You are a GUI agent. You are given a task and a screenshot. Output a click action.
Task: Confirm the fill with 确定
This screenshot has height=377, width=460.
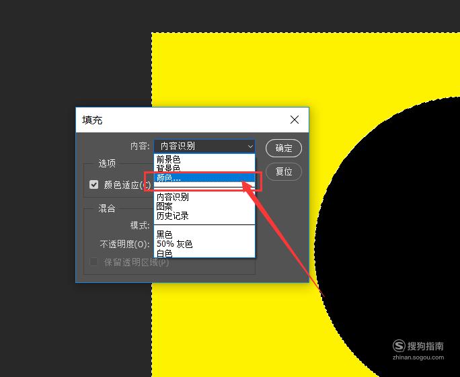(284, 148)
